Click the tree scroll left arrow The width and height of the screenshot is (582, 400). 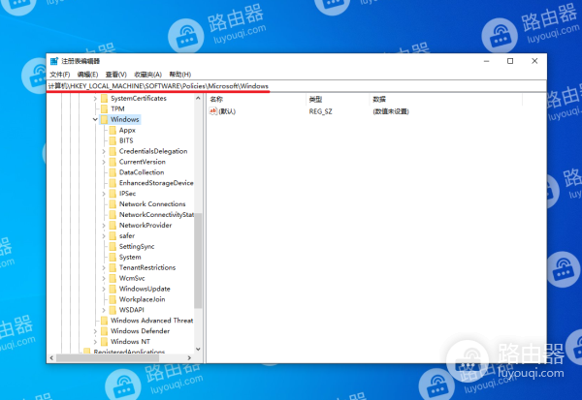click(x=51, y=358)
